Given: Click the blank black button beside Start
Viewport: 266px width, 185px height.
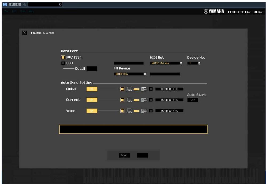Looking at the screenshot, I should pyautogui.click(x=142, y=155).
